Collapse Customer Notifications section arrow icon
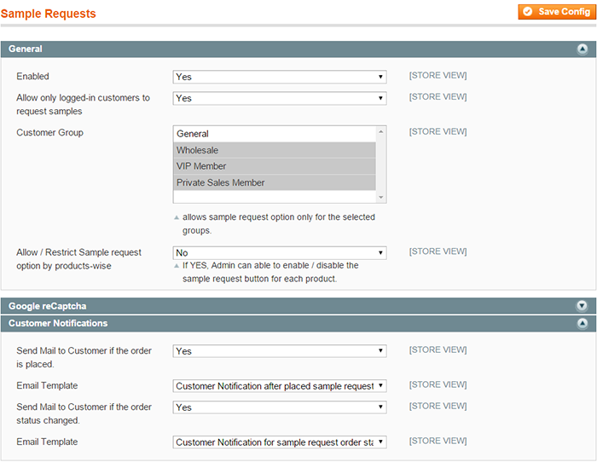597x462 pixels. coord(583,323)
